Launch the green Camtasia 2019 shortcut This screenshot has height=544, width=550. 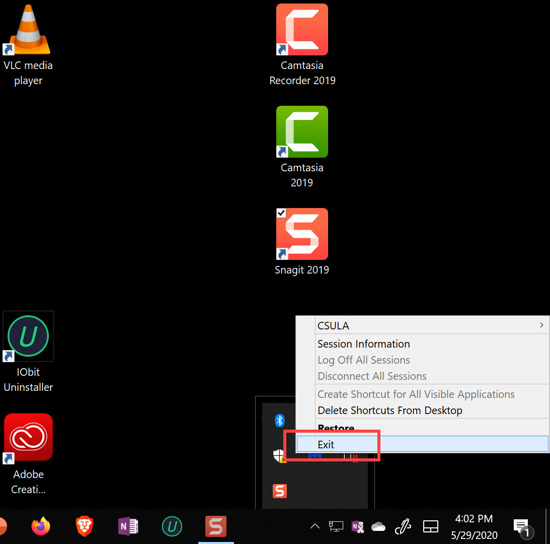(x=302, y=132)
